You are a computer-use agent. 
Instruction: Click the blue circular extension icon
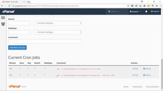[x=144, y=6]
